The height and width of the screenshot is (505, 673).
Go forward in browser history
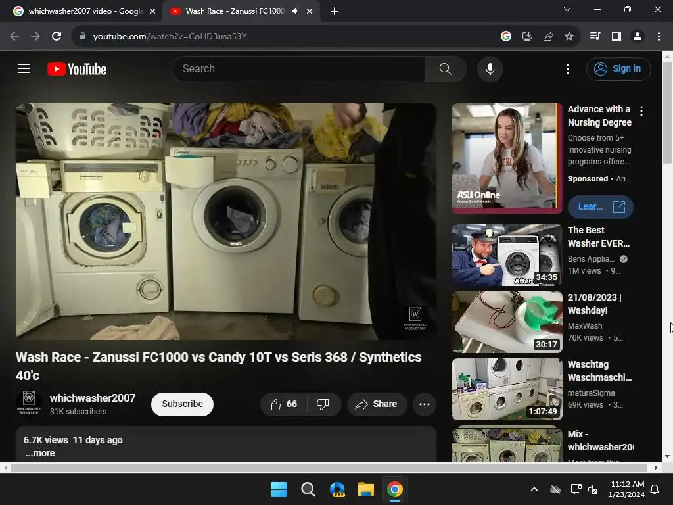(35, 37)
